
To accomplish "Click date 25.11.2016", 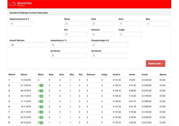I will [x=26, y=112].
